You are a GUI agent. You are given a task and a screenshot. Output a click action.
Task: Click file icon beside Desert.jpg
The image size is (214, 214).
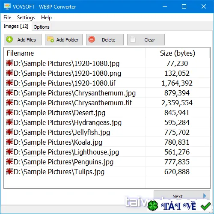[x=9, y=113]
